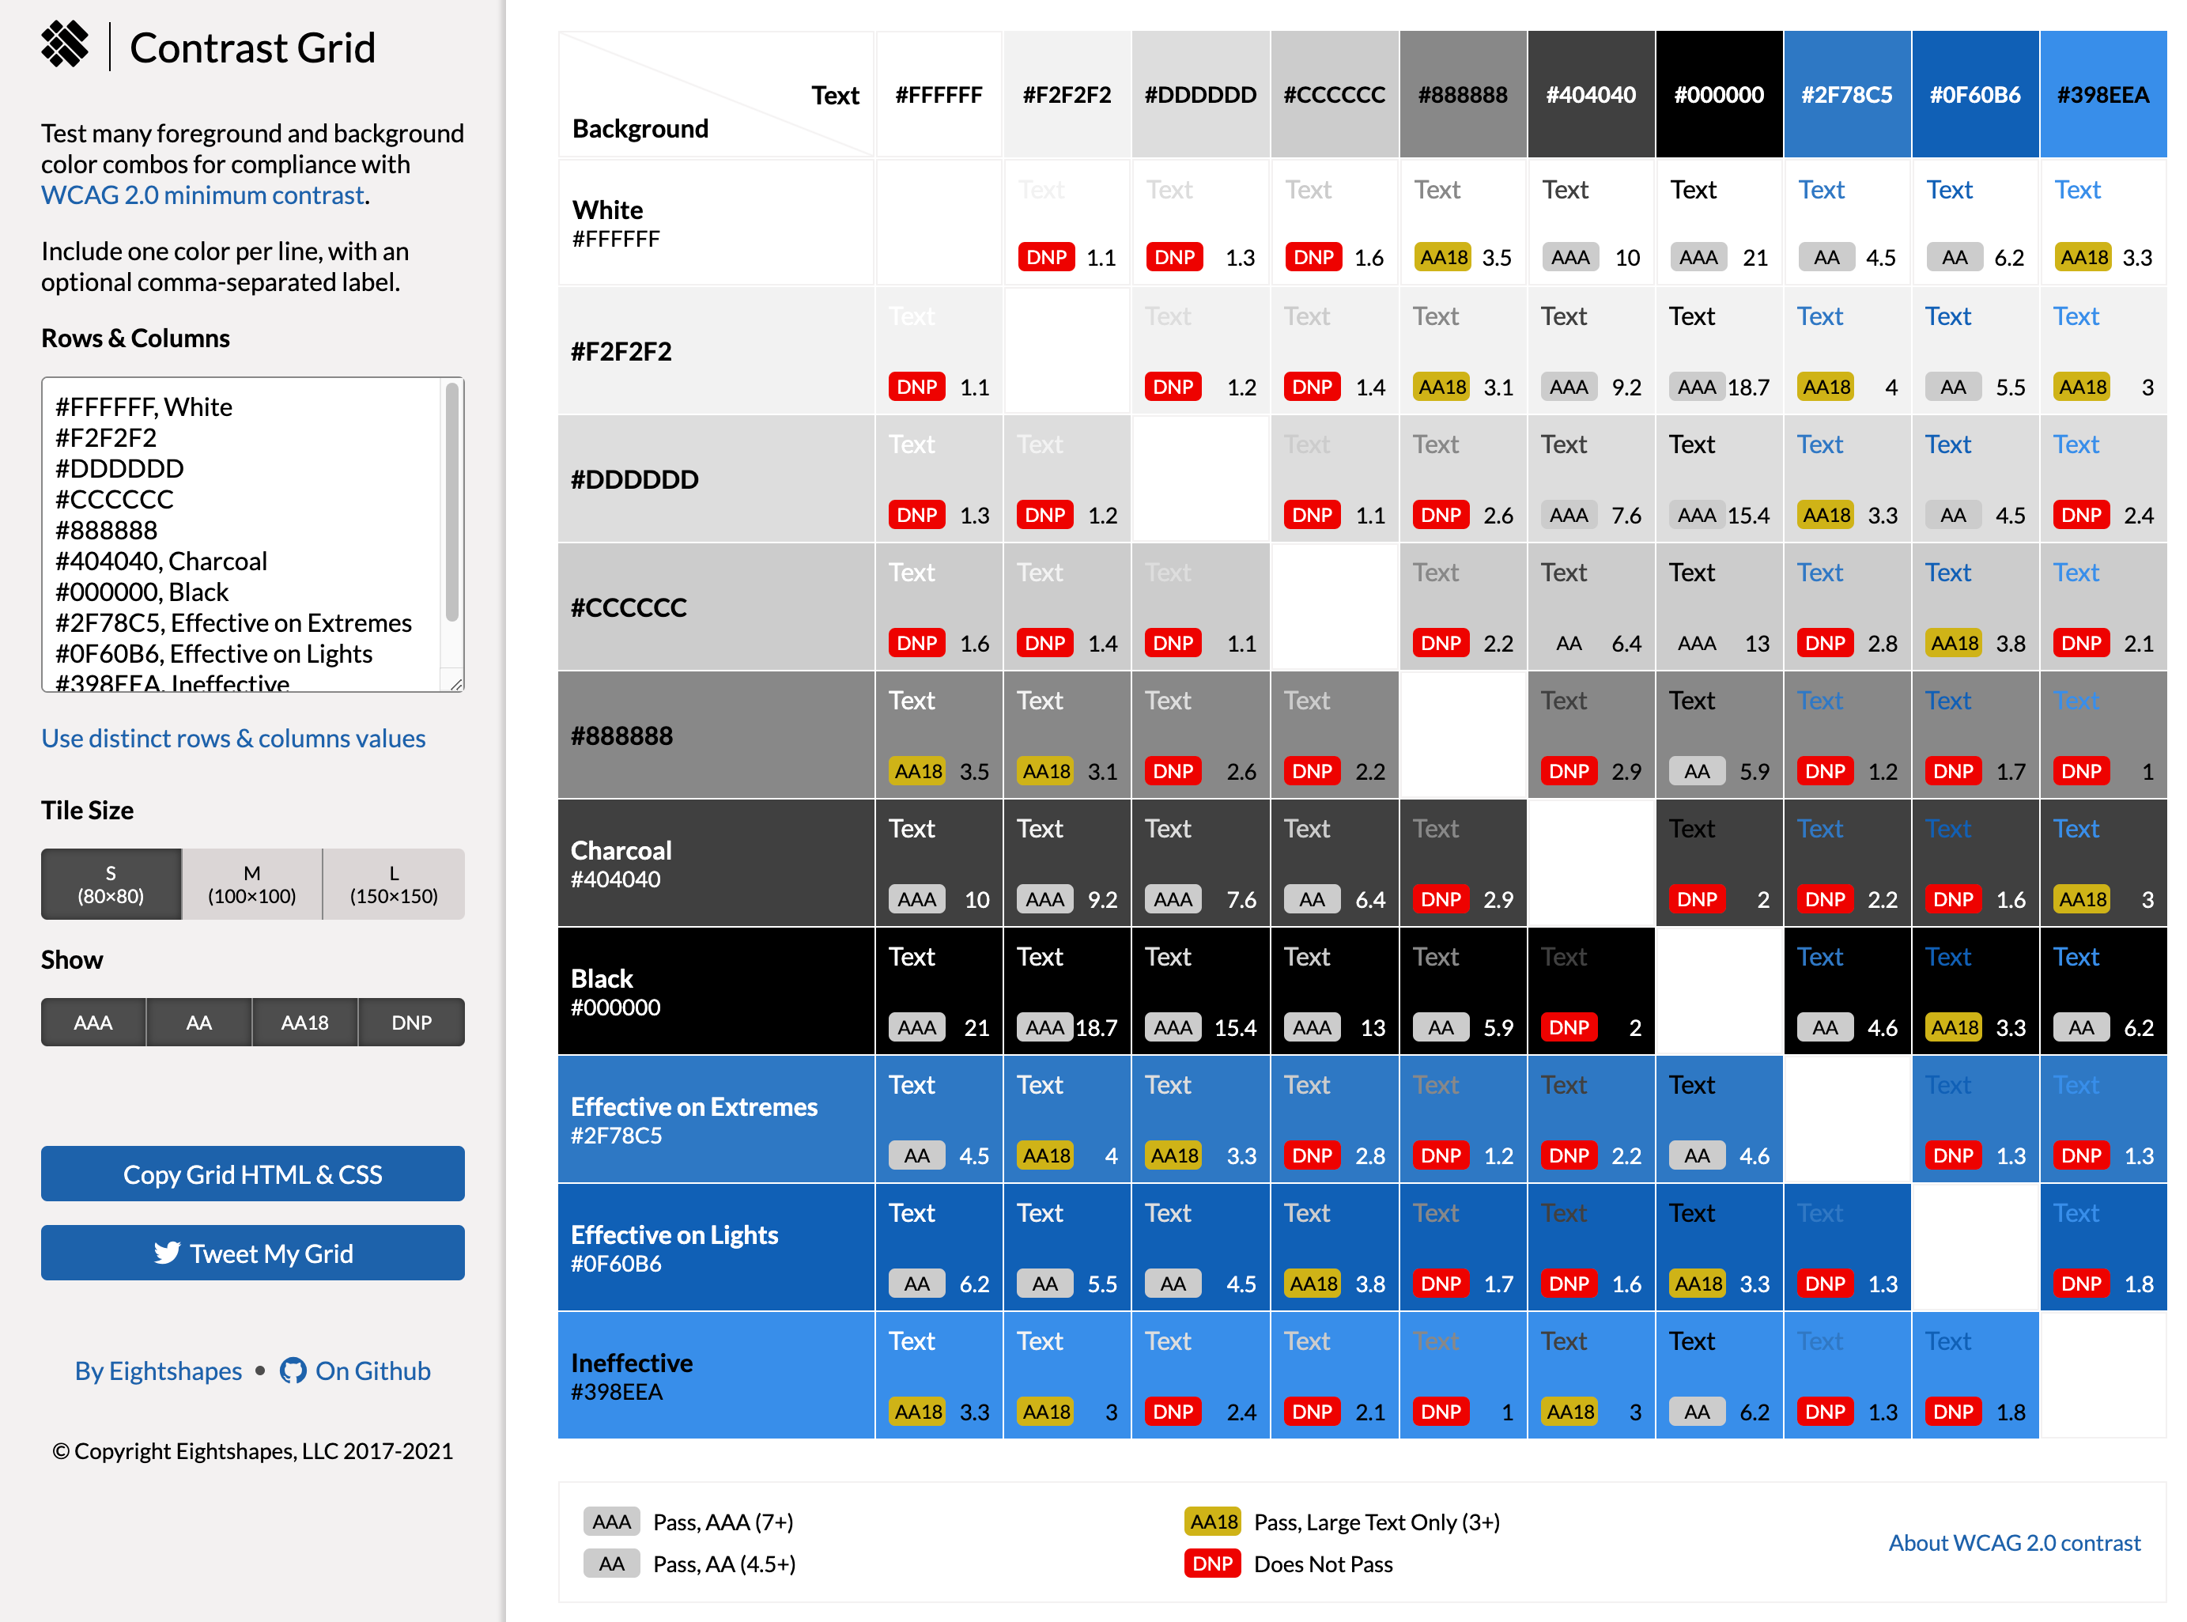Click Effective on Lights AA 5.5 cell
The height and width of the screenshot is (1622, 2187).
point(1067,1248)
